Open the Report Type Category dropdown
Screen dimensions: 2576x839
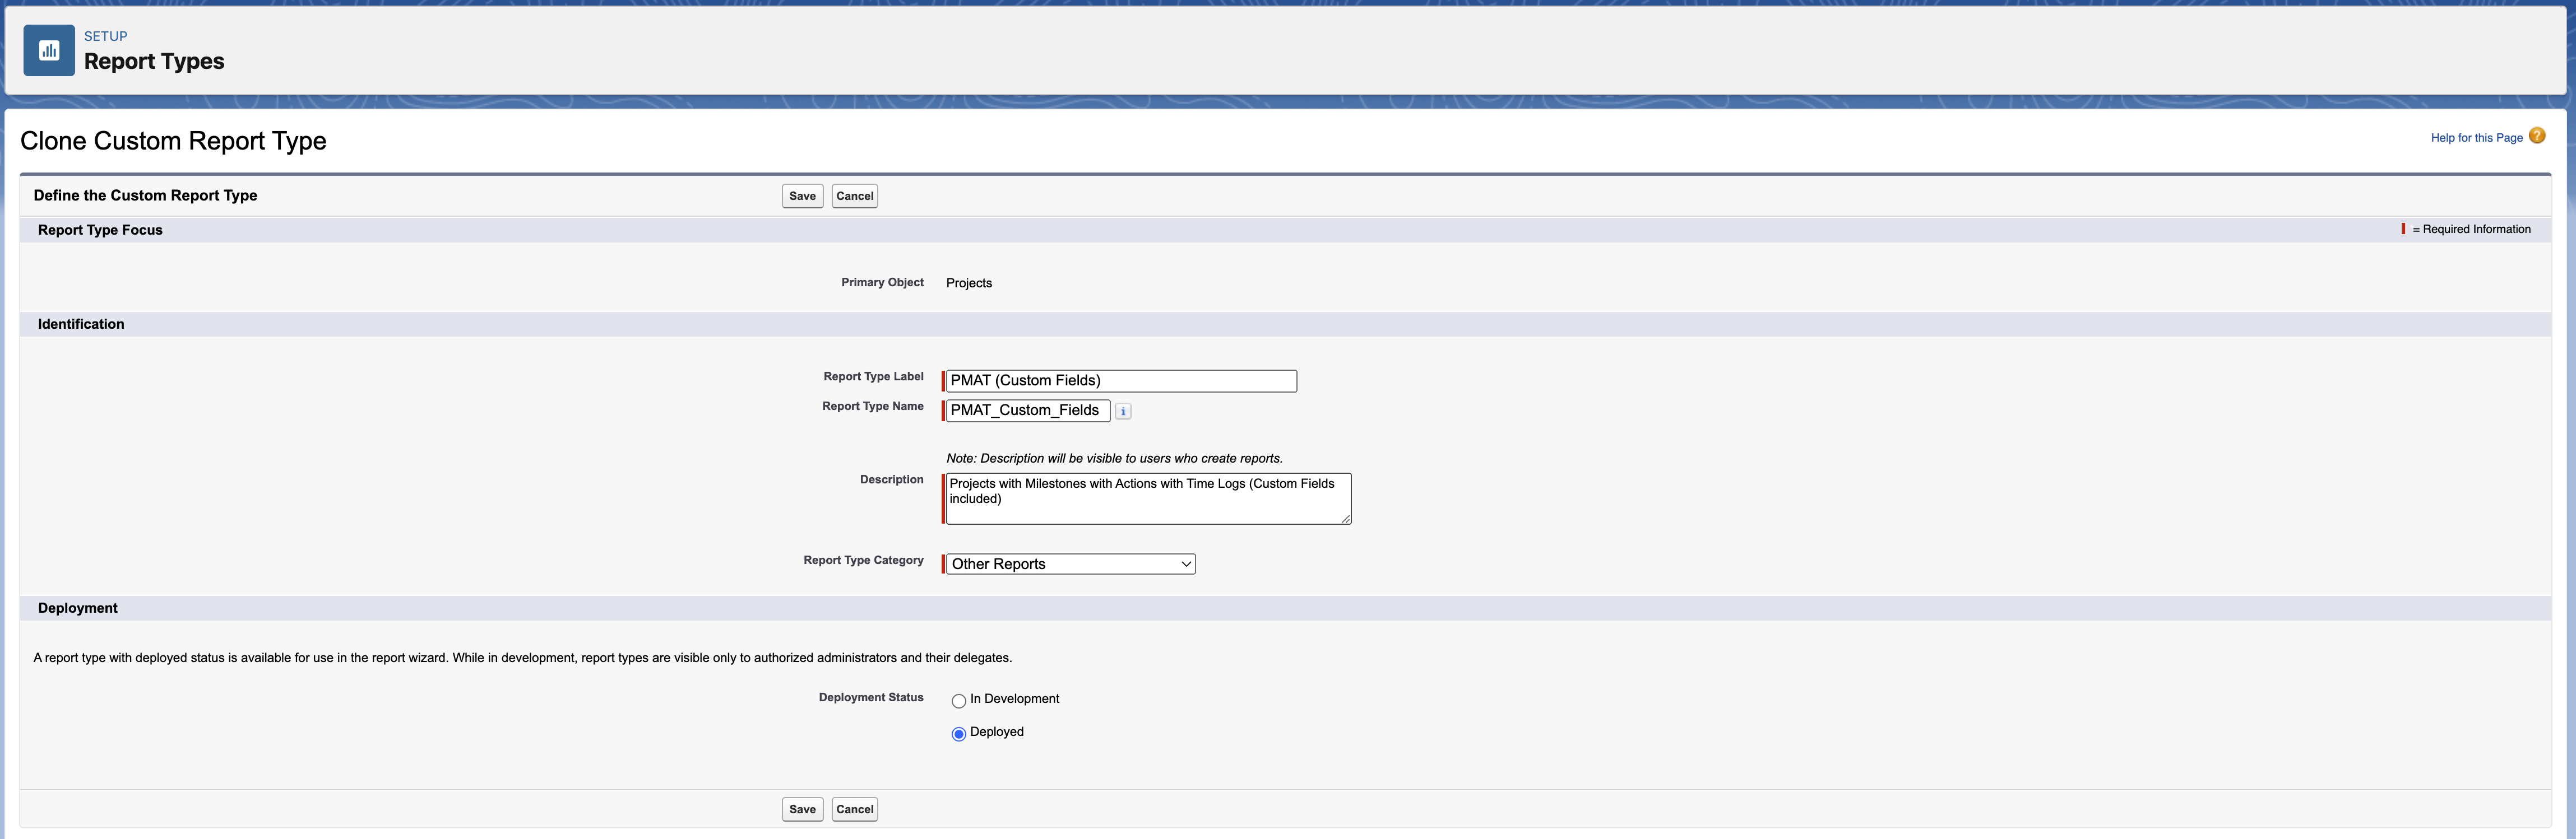pos(1070,565)
